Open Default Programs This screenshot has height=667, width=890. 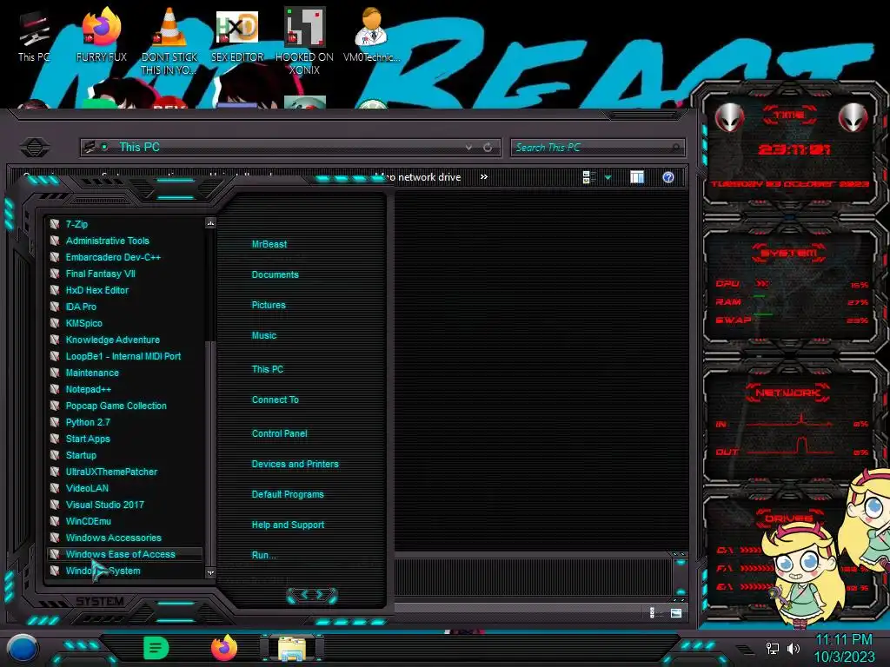point(287,494)
